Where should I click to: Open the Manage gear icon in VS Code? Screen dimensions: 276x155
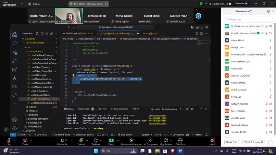pos(15,128)
